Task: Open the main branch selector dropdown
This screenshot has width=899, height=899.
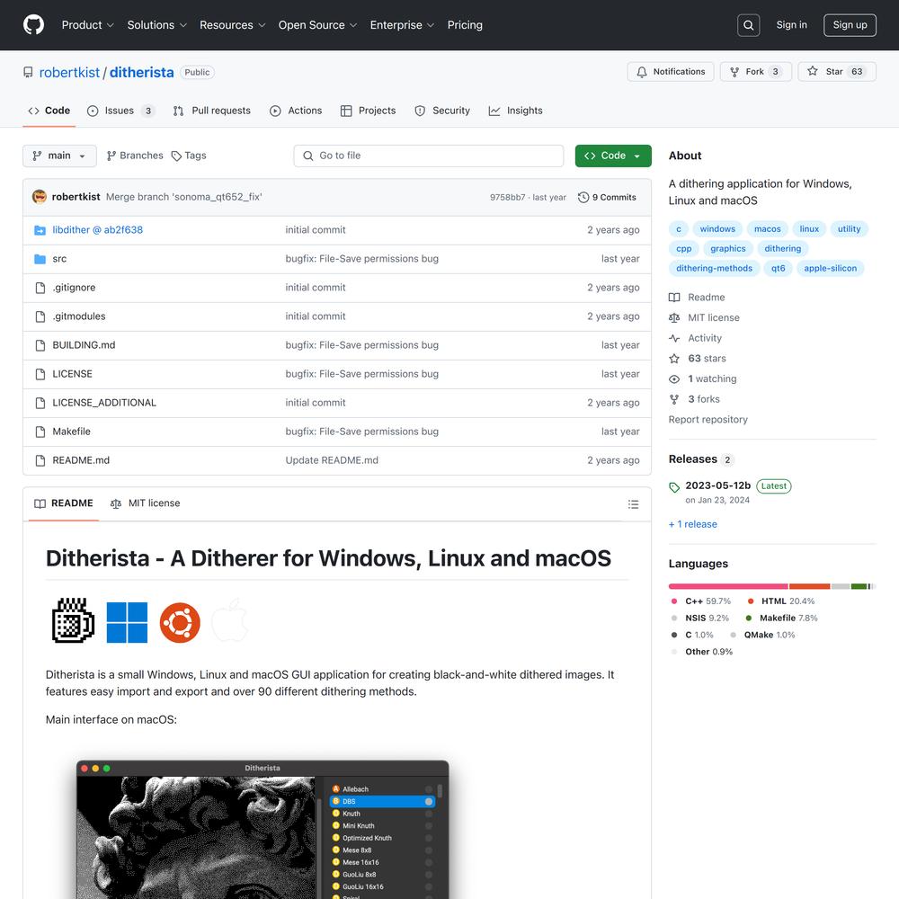Action: pyautogui.click(x=59, y=156)
